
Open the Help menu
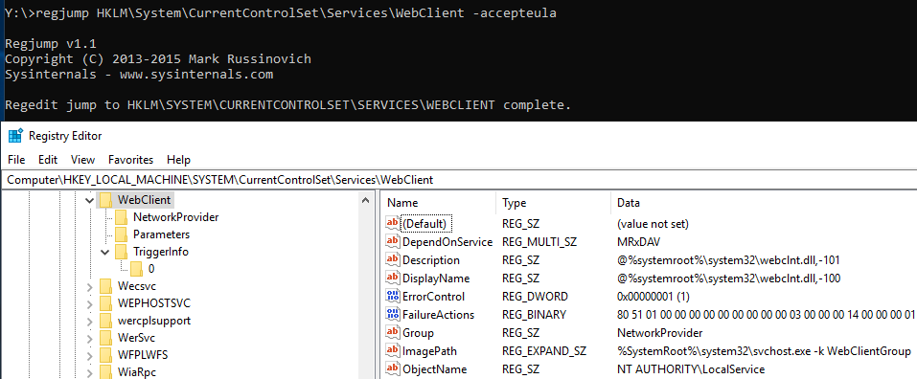[178, 160]
